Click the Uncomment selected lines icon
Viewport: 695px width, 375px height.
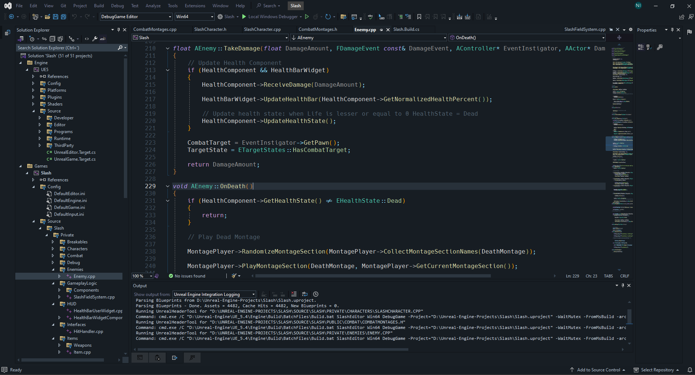pyautogui.click(x=408, y=17)
